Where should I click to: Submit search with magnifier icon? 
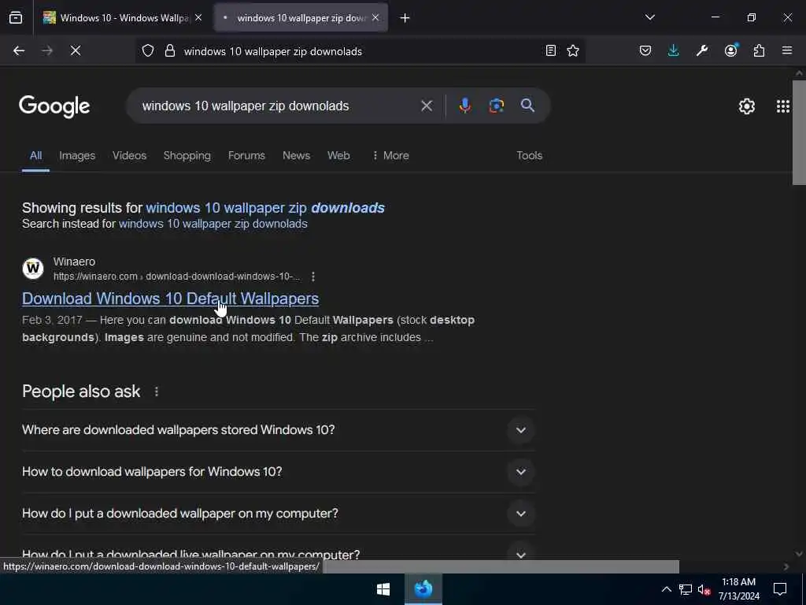click(x=527, y=106)
